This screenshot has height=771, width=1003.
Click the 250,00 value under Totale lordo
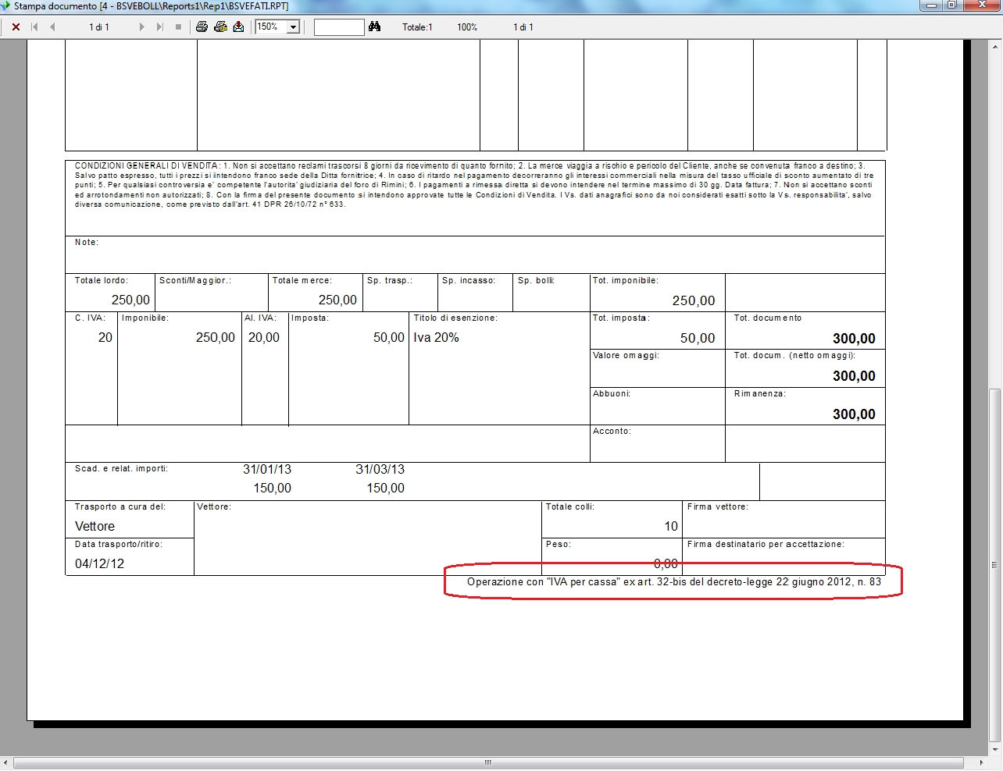pos(130,300)
